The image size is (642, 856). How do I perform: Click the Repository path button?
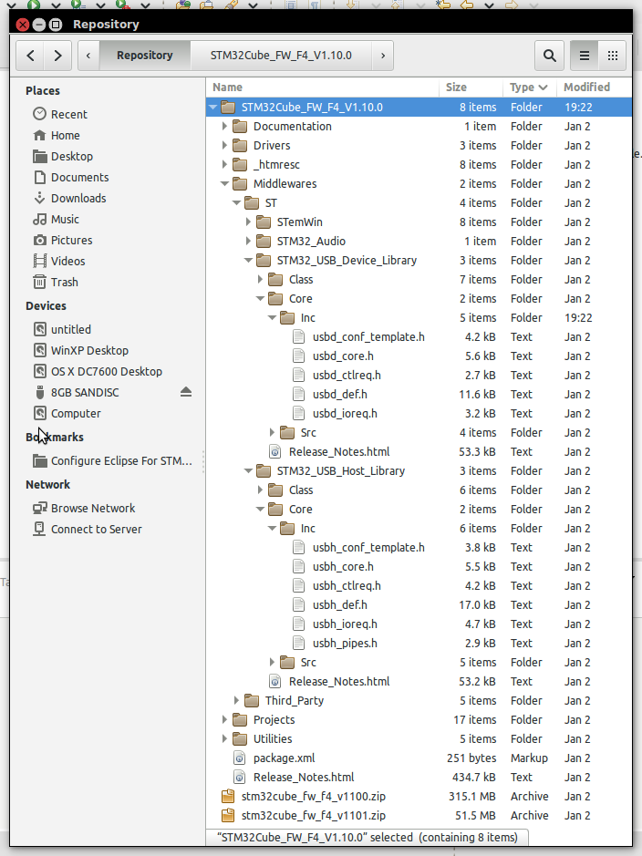pyautogui.click(x=144, y=56)
